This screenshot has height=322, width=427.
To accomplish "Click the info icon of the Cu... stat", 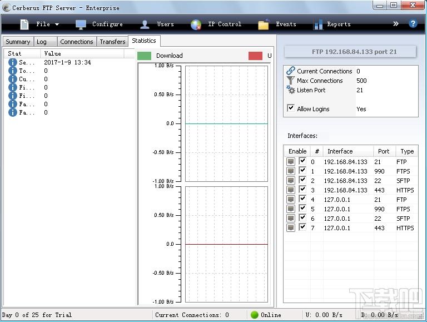I will pyautogui.click(x=13, y=79).
